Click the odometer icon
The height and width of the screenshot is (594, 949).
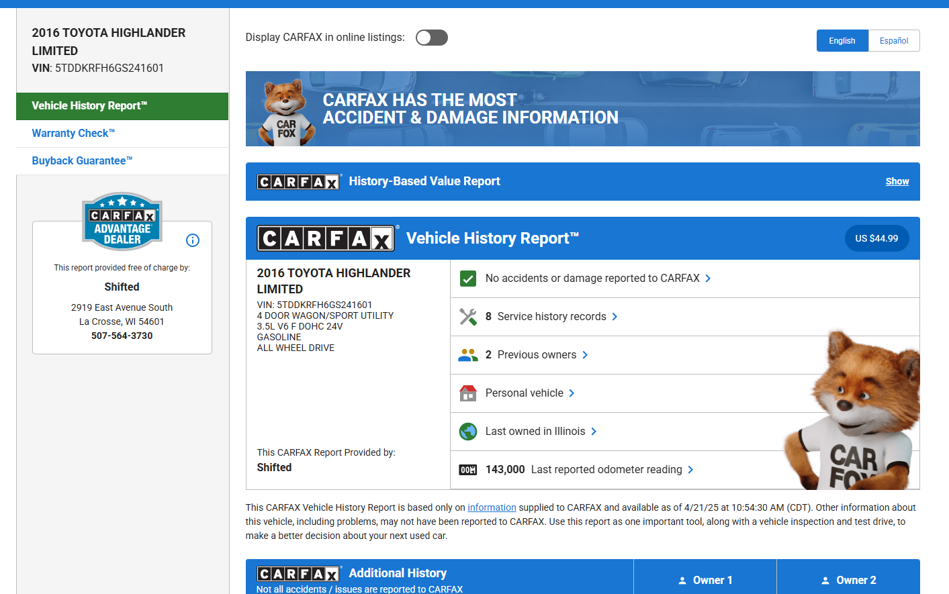point(468,470)
